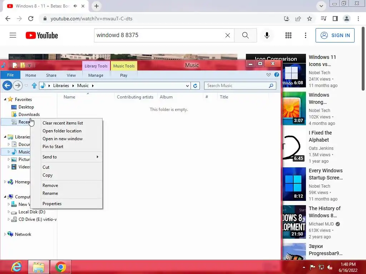This screenshot has width=366, height=274.
Task: Expand the CD Drive (E:) node
Action: (x=9, y=219)
